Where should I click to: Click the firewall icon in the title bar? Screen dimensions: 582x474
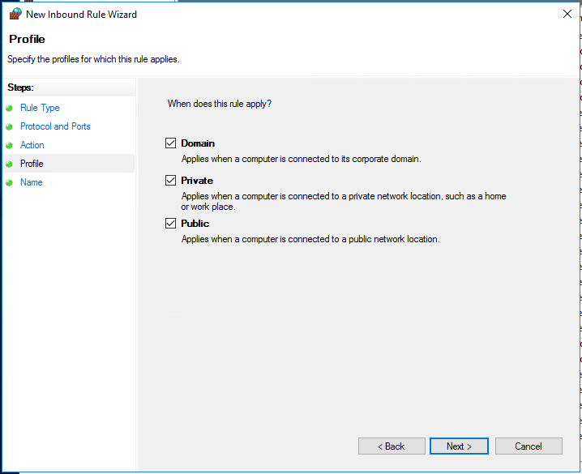[x=15, y=14]
